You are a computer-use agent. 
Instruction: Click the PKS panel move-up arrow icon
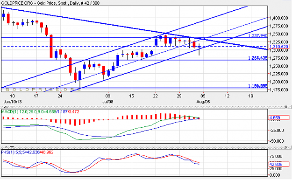pos(6,147)
